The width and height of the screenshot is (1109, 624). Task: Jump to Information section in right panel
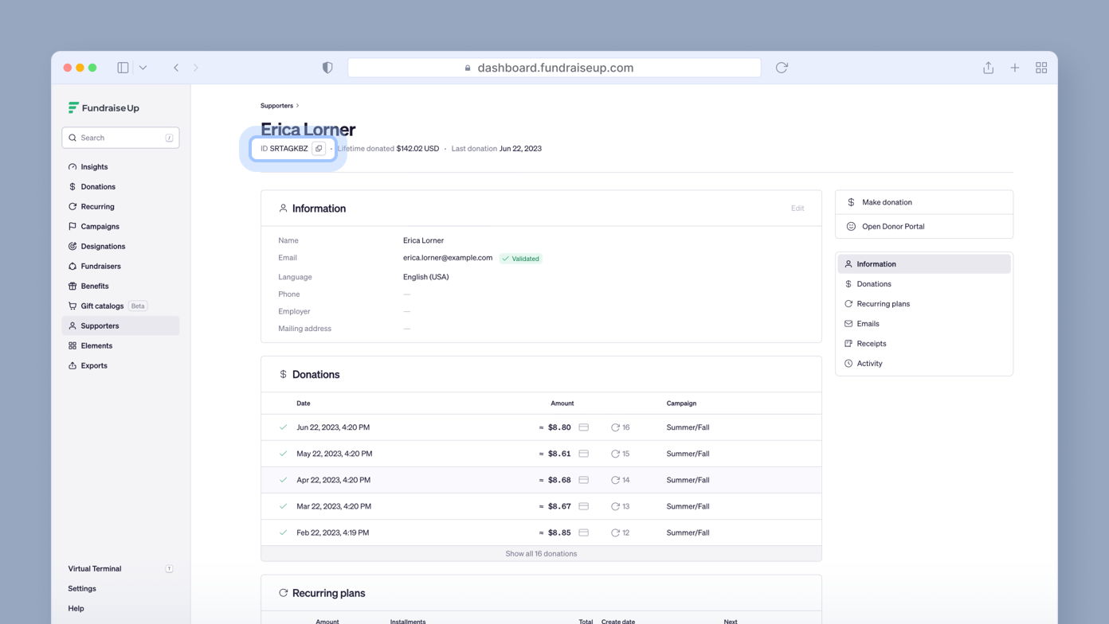[x=924, y=264]
